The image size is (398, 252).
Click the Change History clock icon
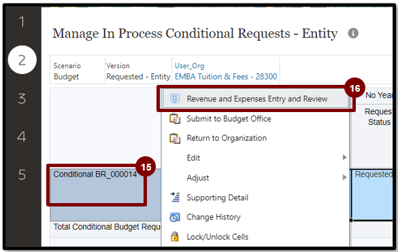click(x=175, y=217)
